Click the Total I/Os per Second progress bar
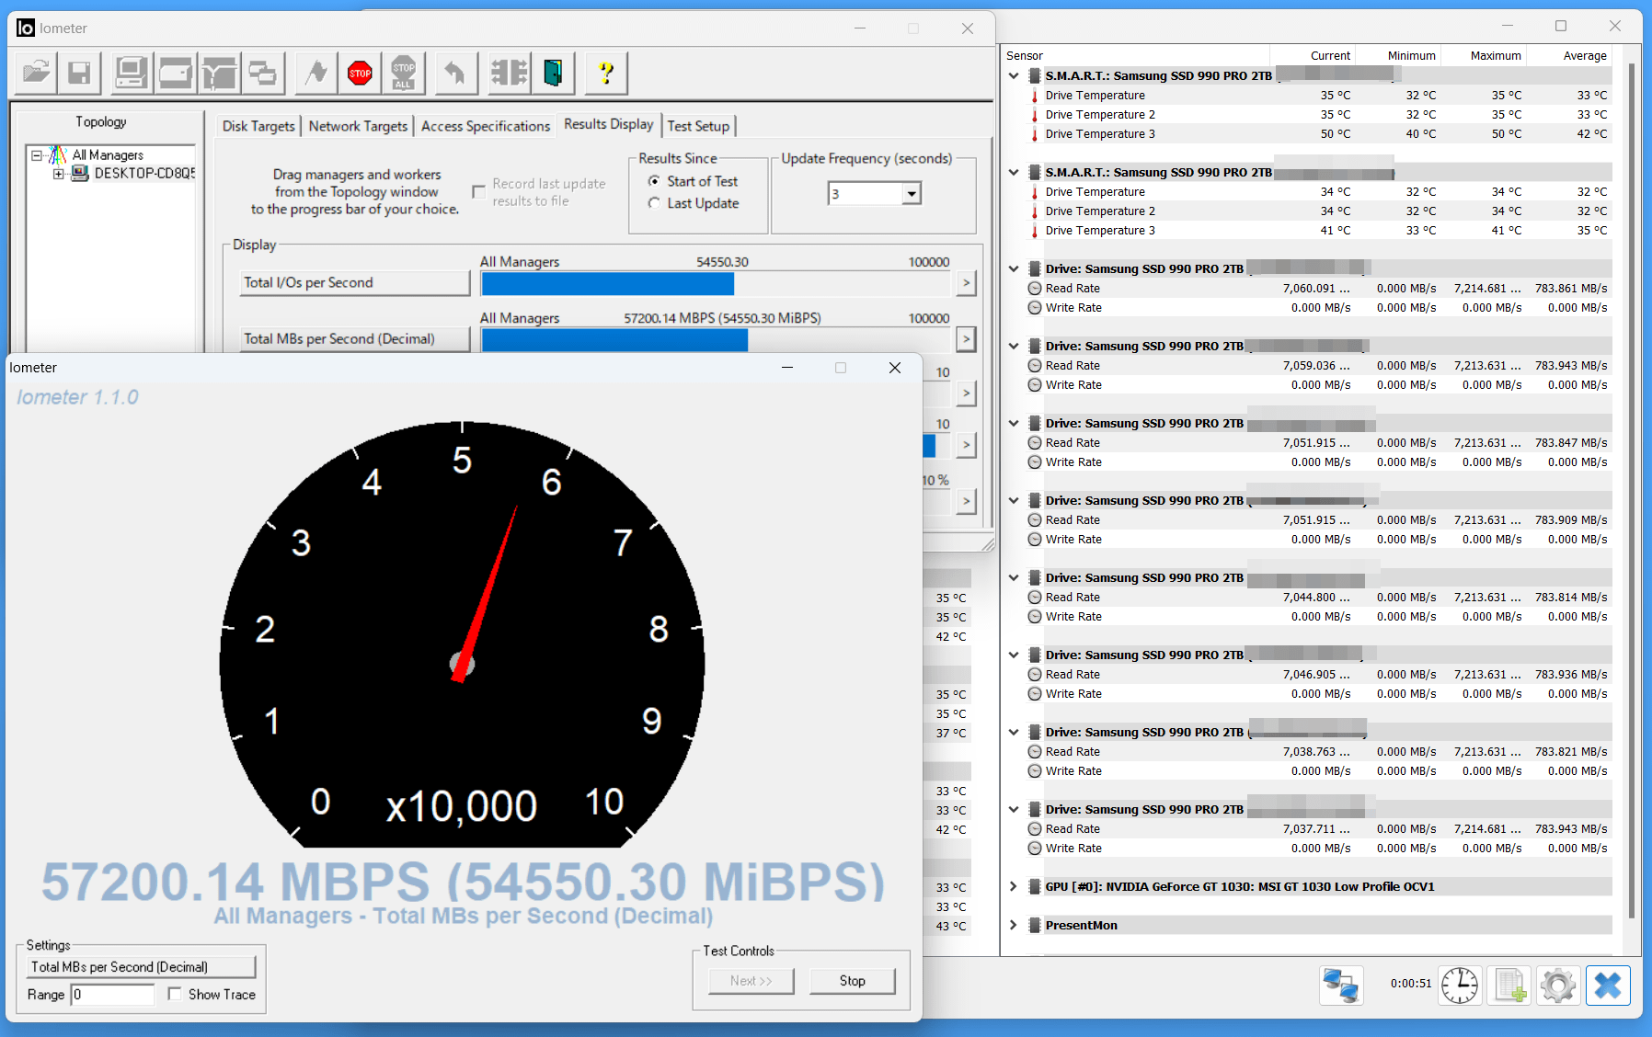 [x=716, y=284]
